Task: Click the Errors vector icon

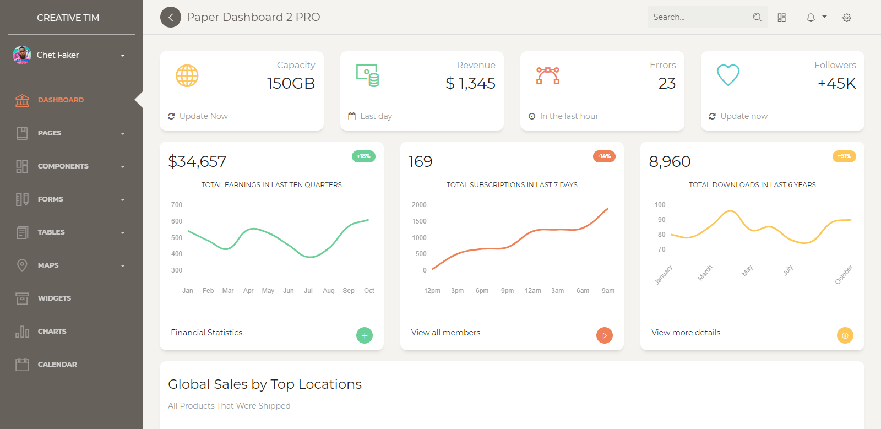Action: pos(548,75)
